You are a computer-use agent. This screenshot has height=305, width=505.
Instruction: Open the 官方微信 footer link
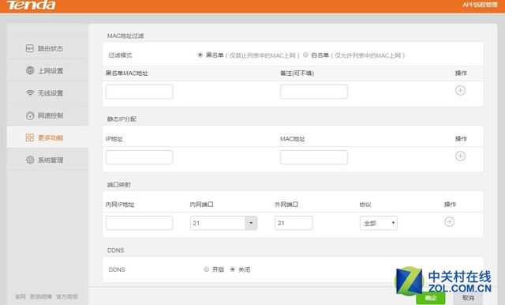coord(66,296)
